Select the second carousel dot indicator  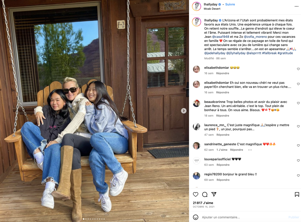[x=86, y=219]
